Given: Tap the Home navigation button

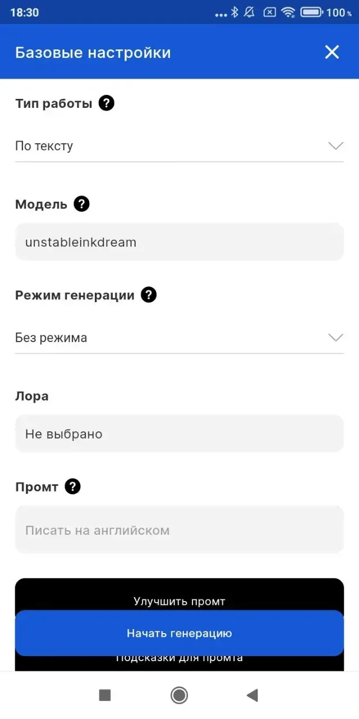Looking at the screenshot, I should point(178,695).
